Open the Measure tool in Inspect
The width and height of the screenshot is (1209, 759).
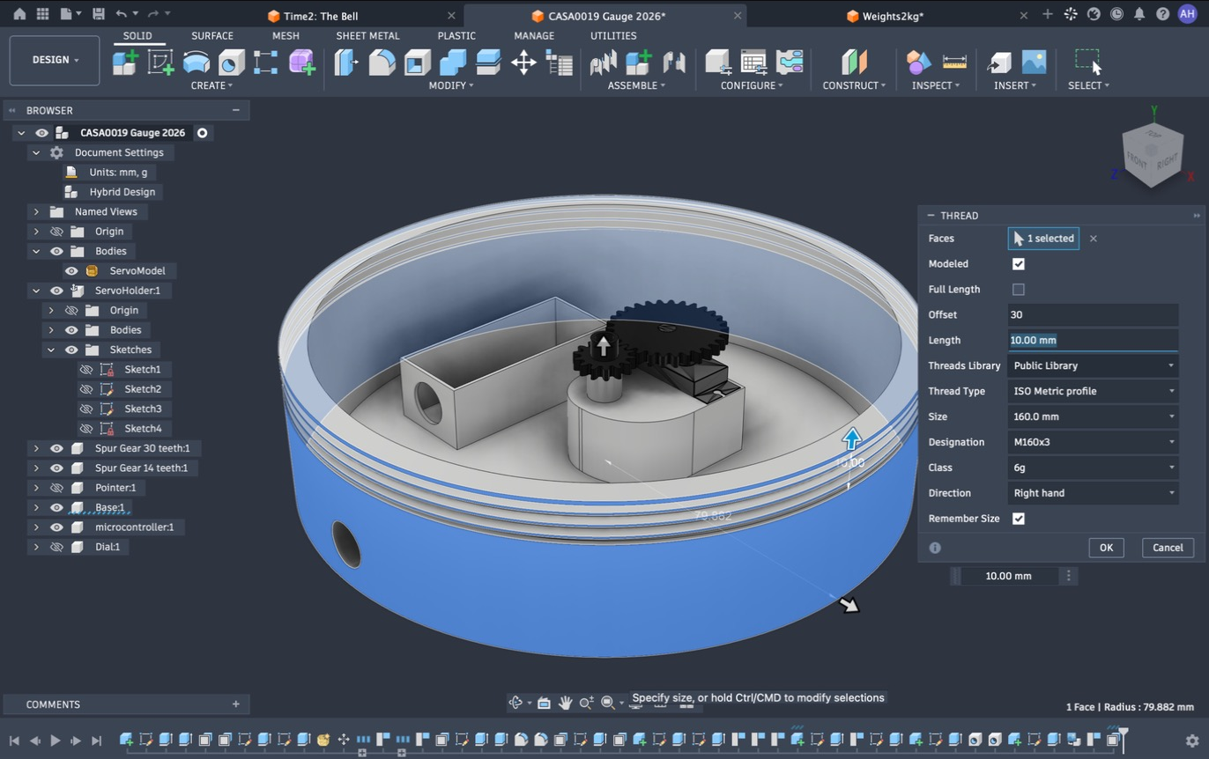[x=954, y=63]
